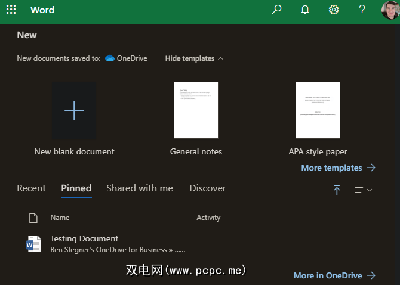Open the settings gear icon
400x285 pixels.
click(334, 10)
